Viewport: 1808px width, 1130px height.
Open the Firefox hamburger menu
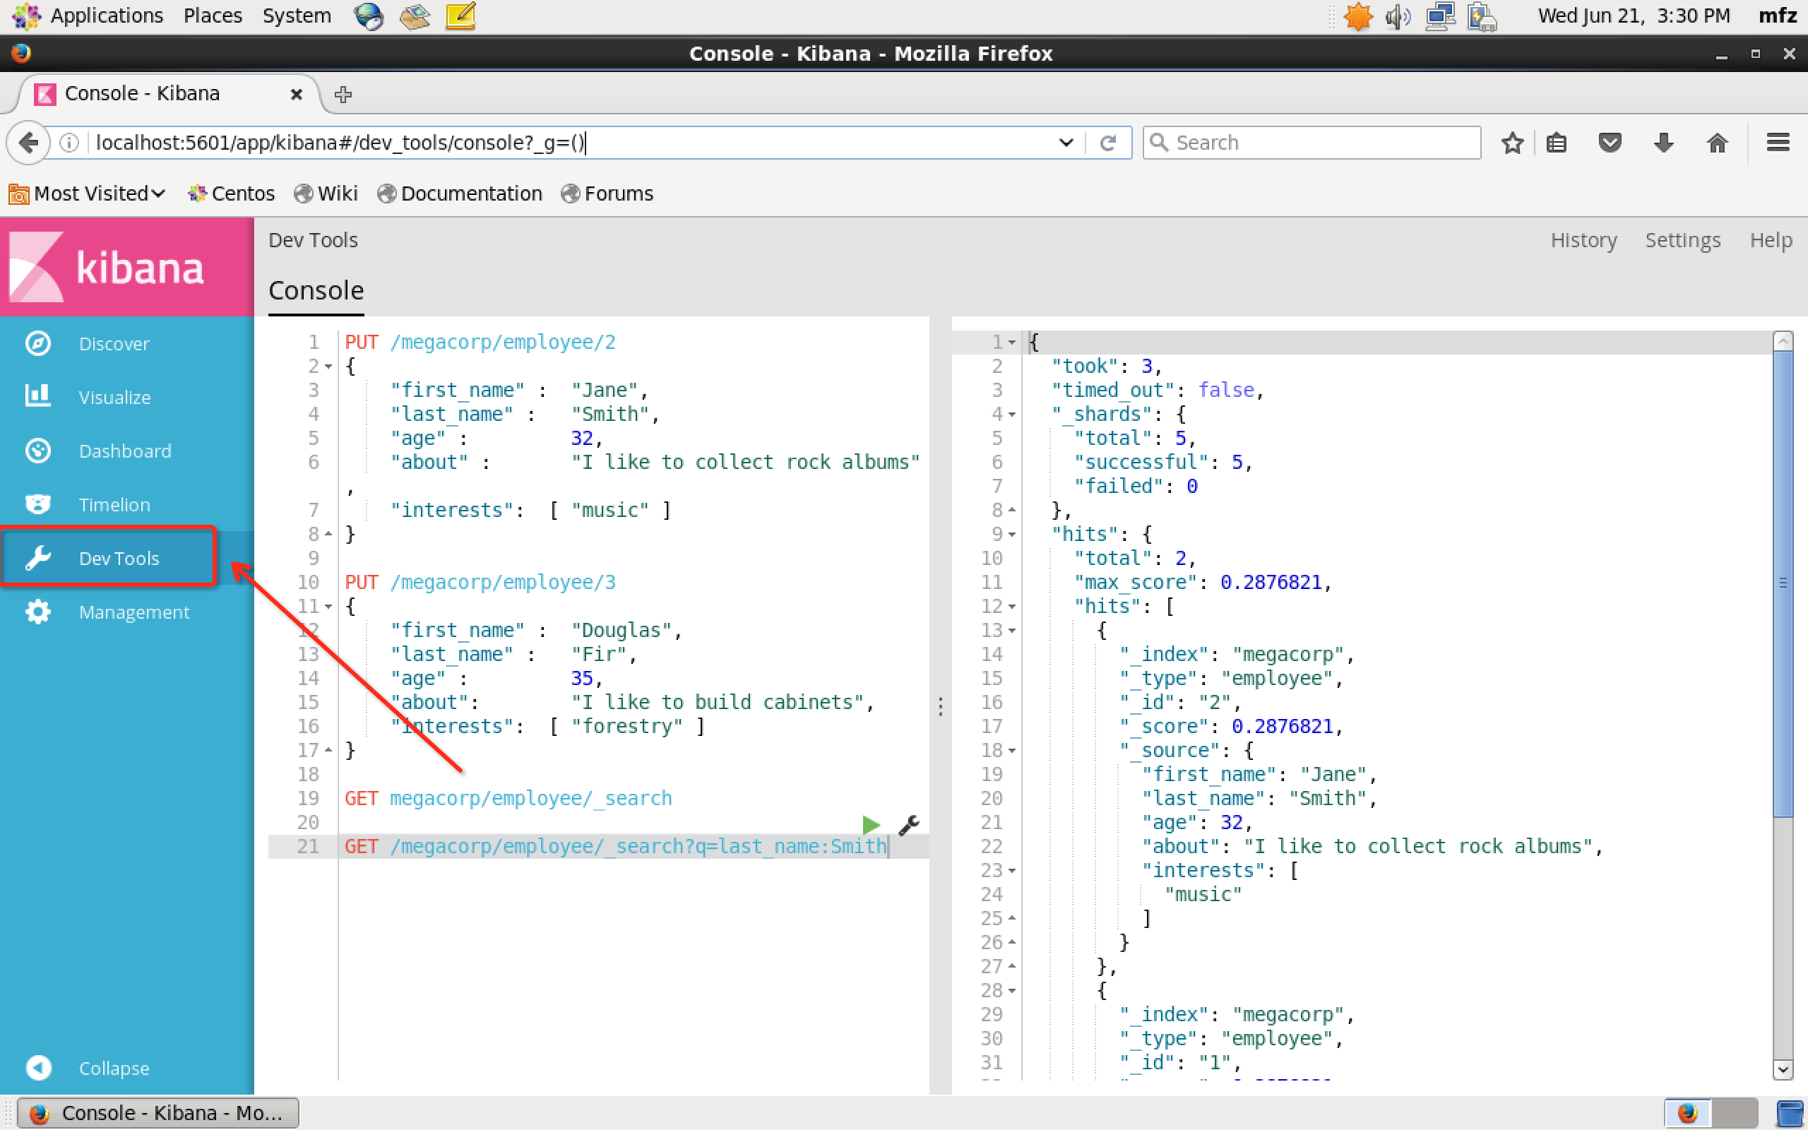point(1778,142)
